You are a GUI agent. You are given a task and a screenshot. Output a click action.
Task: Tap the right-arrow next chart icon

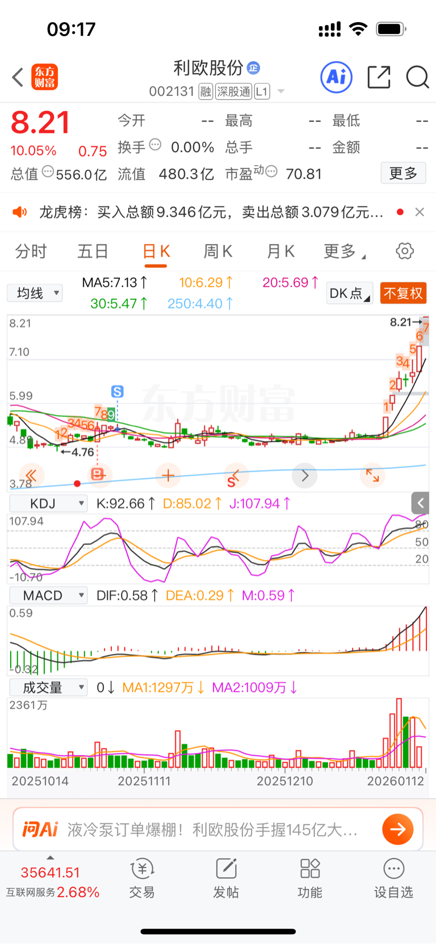(305, 475)
